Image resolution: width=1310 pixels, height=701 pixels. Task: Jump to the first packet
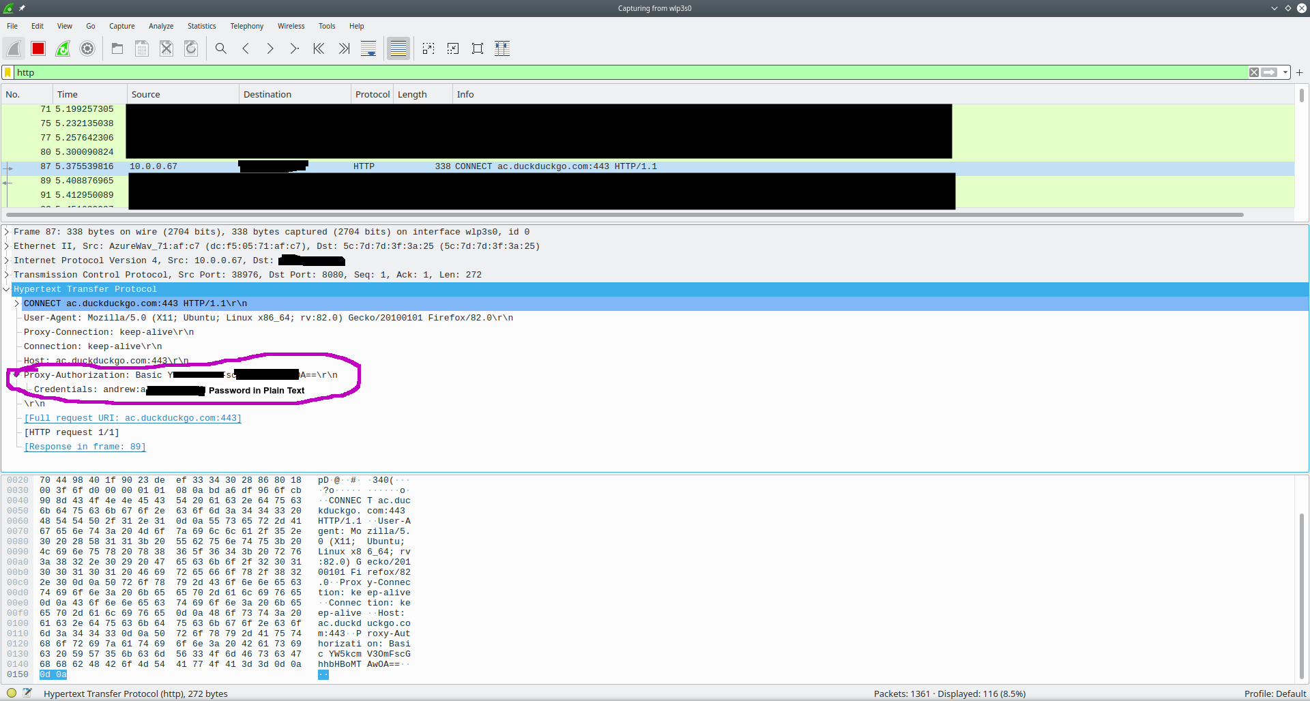point(319,48)
